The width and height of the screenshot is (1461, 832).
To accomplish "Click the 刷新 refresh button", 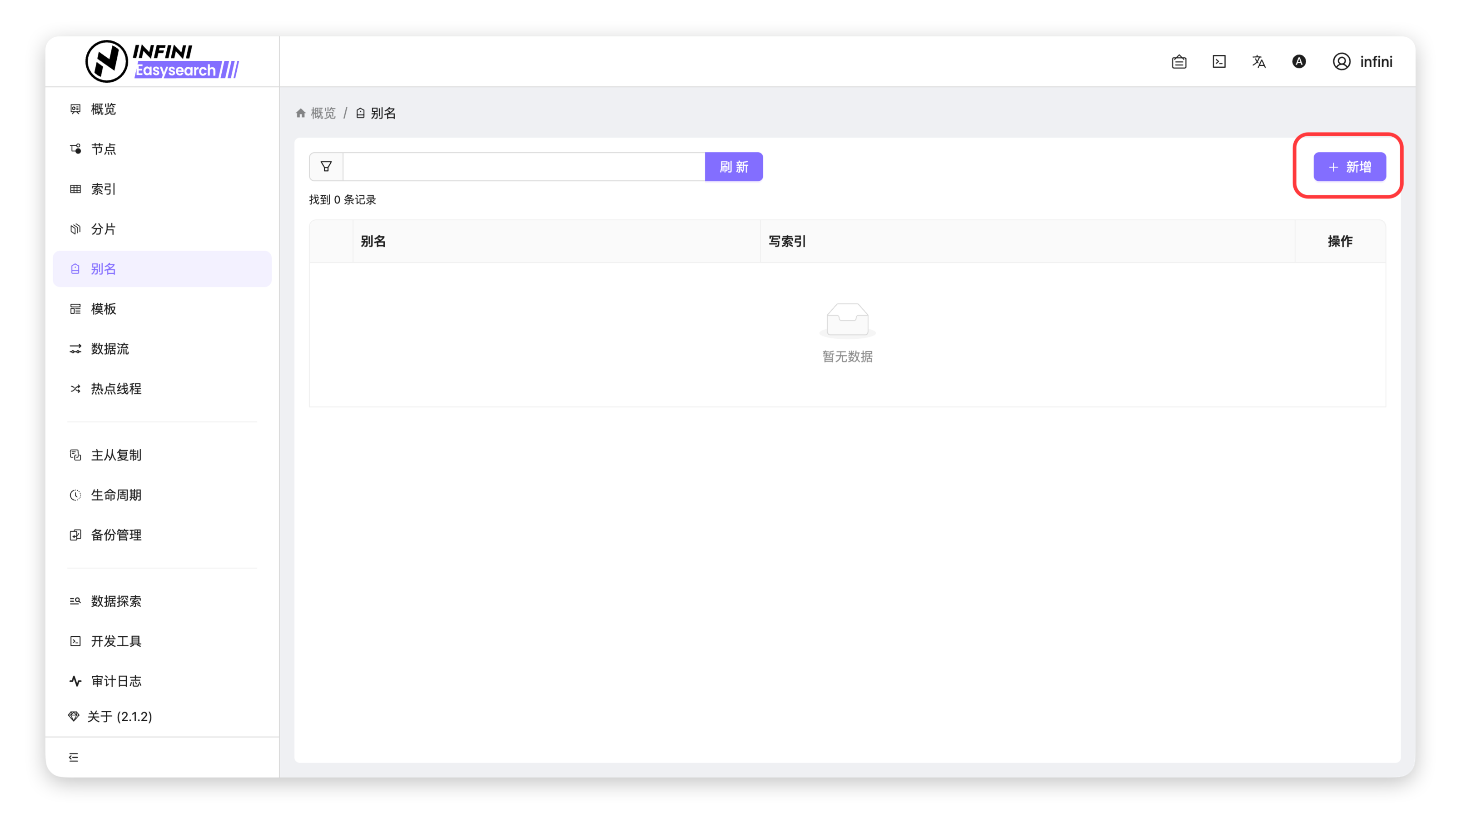I will pyautogui.click(x=734, y=166).
